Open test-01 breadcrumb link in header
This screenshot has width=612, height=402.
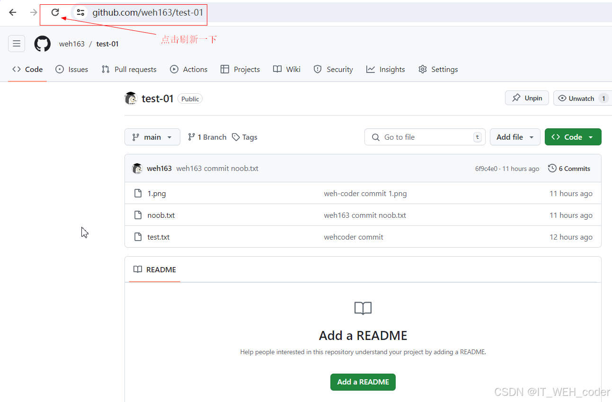point(107,44)
